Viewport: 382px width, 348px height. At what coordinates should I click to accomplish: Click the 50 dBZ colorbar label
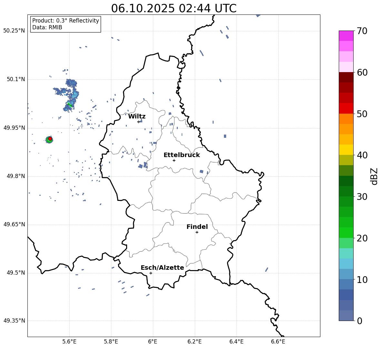362,114
